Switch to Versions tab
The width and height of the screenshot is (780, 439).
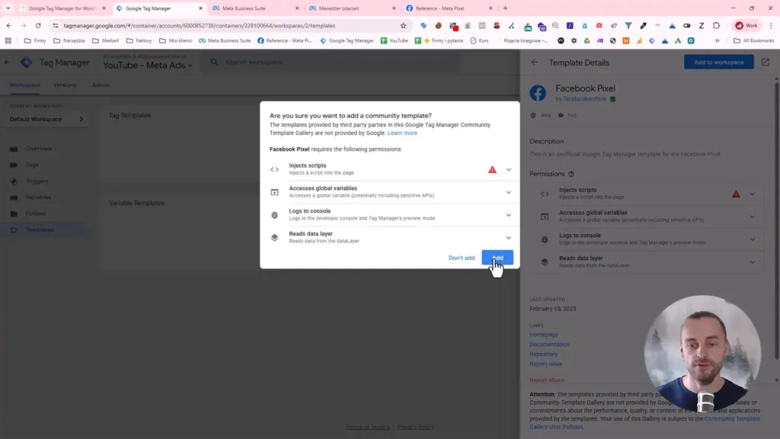coord(66,85)
